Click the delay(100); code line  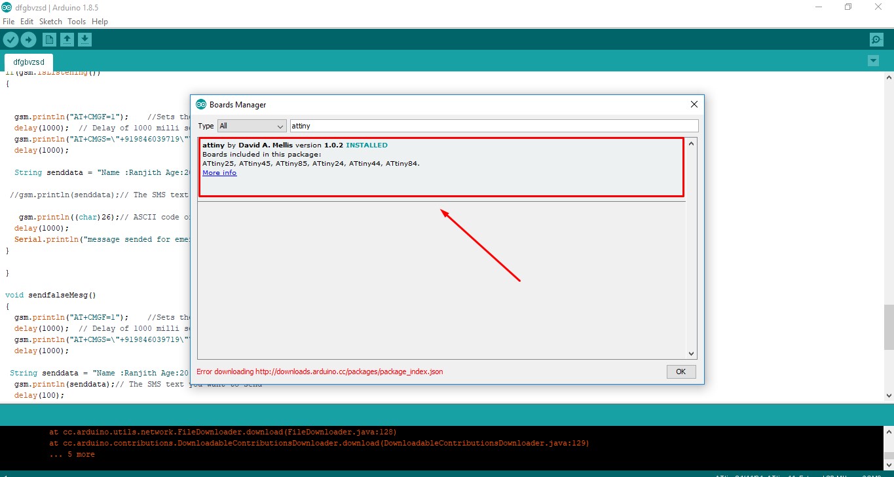pos(39,395)
